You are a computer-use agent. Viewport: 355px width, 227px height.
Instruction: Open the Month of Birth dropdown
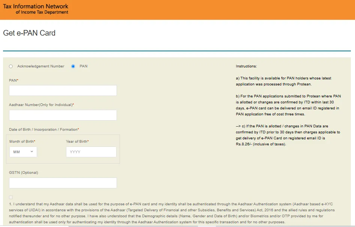[x=23, y=152]
